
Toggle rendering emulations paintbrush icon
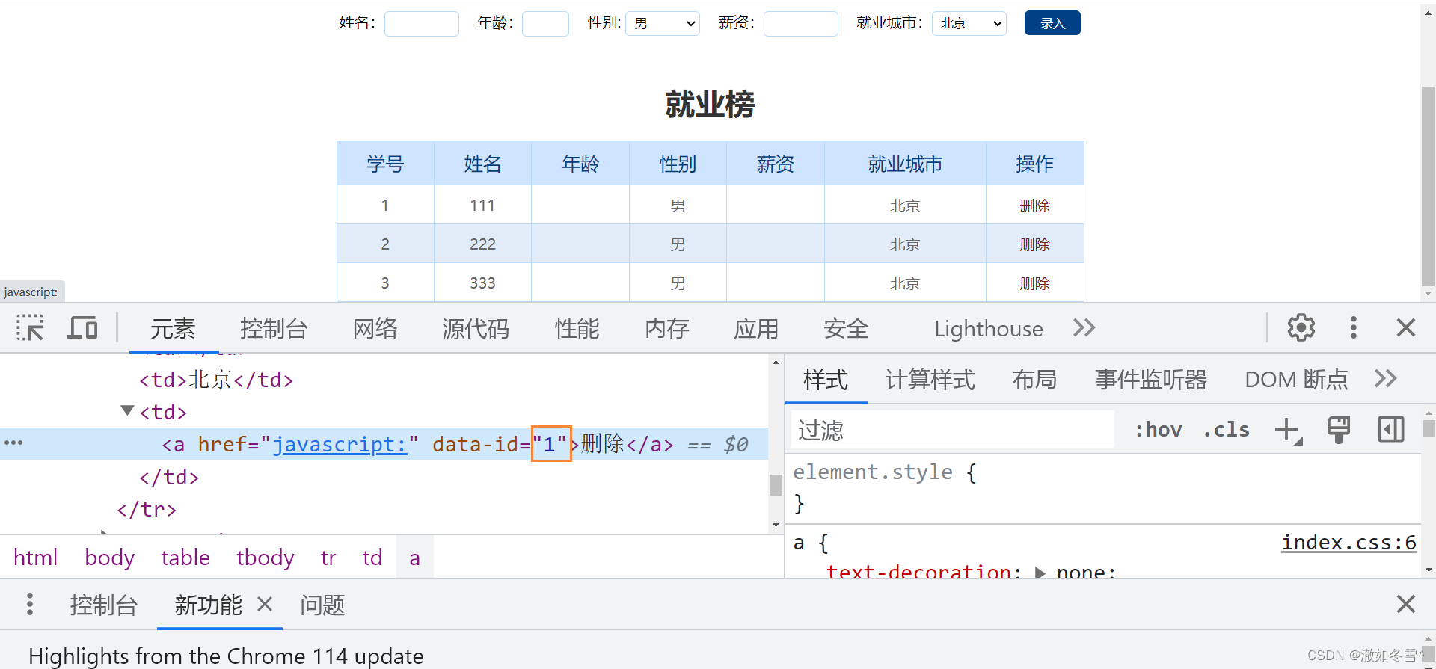point(1339,430)
